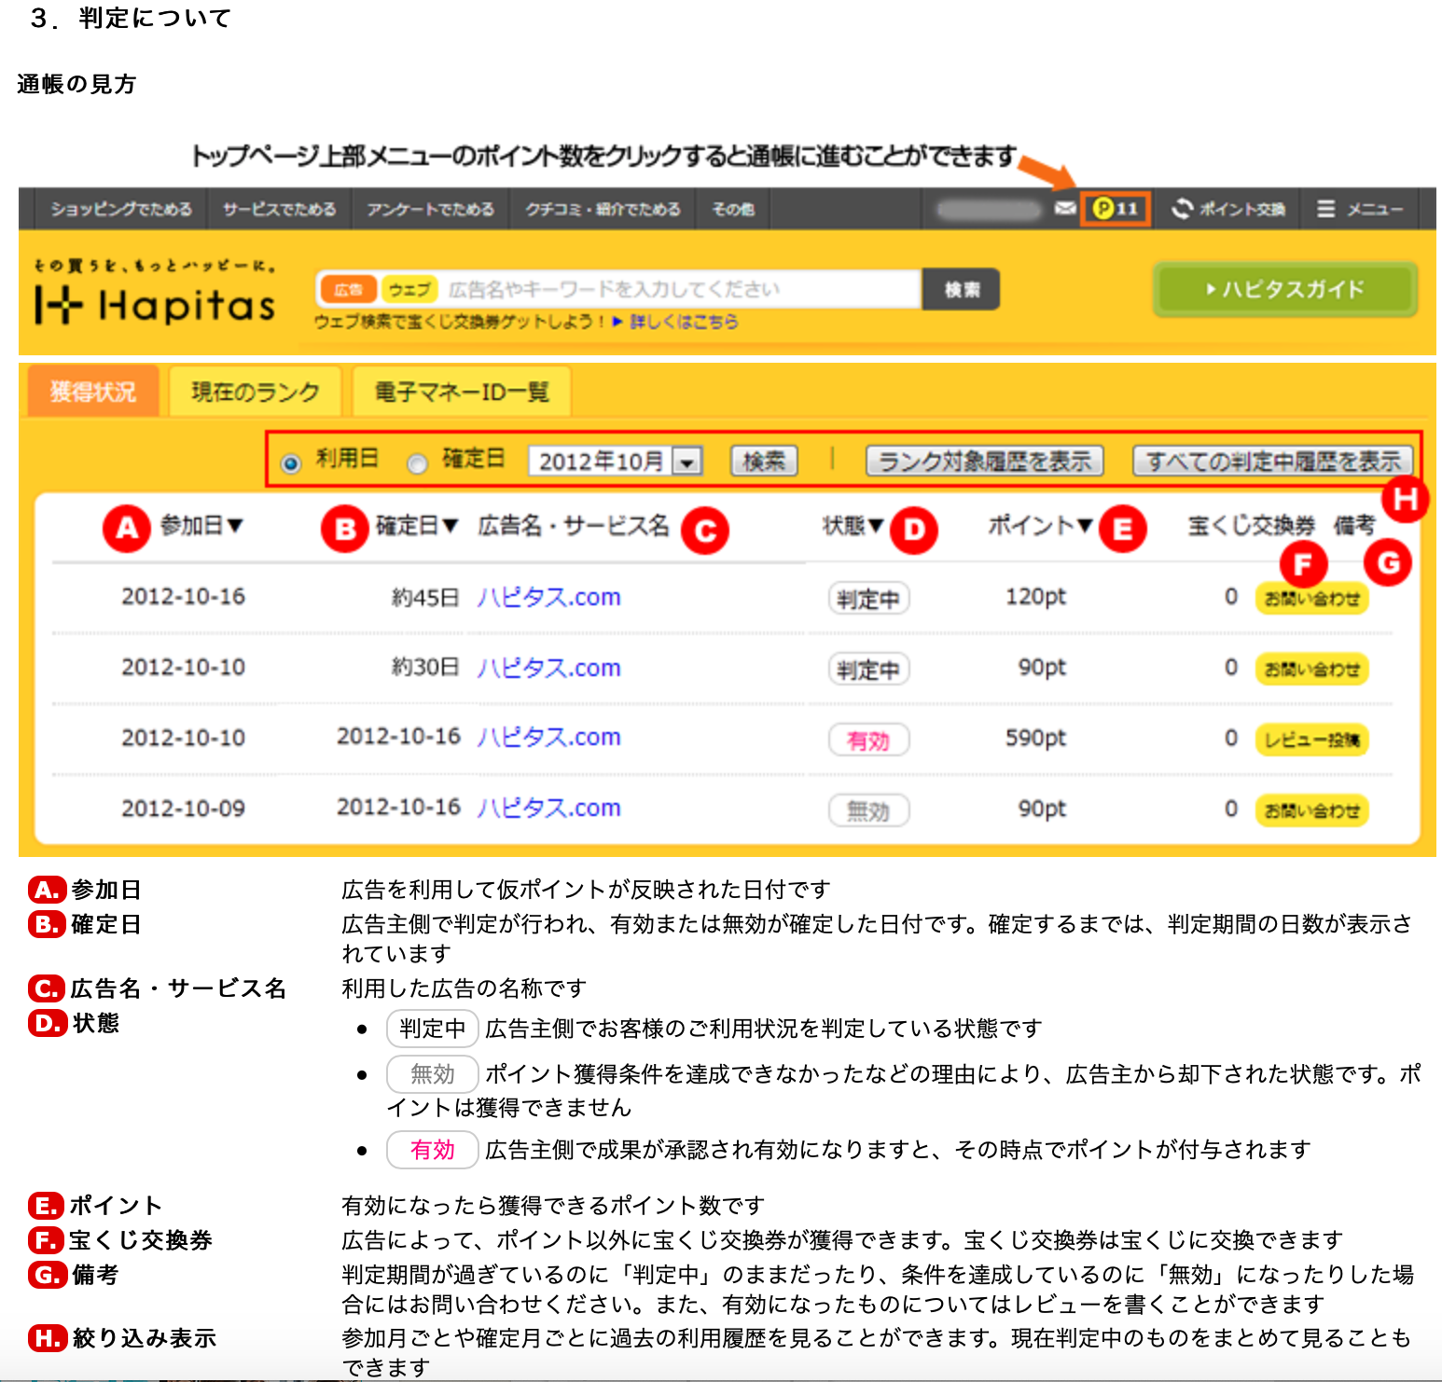Click ランク対象履歴を表示 button
1442x1382 pixels.
[985, 461]
